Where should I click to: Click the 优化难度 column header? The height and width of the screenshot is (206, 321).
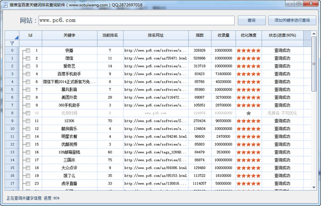(x=249, y=35)
